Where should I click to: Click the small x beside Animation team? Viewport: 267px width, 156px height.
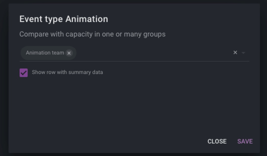point(69,53)
